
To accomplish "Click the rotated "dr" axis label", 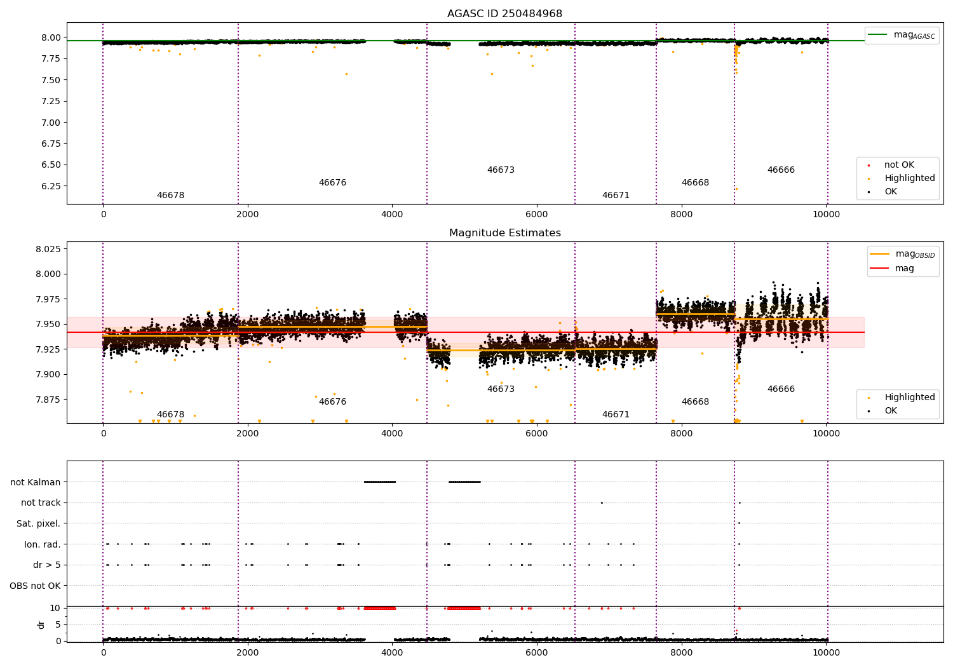I will pos(41,624).
